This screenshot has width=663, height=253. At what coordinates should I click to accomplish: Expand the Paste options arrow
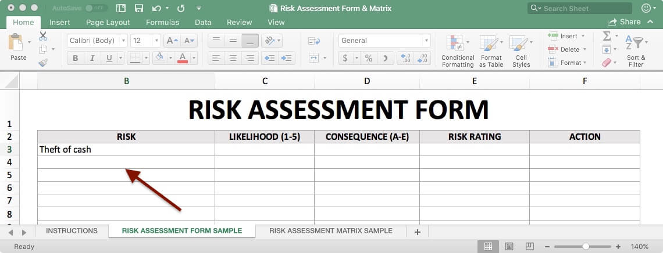(x=29, y=42)
